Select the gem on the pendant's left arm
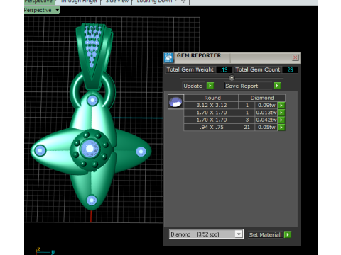The width and height of the screenshot is (341, 255). [40, 150]
